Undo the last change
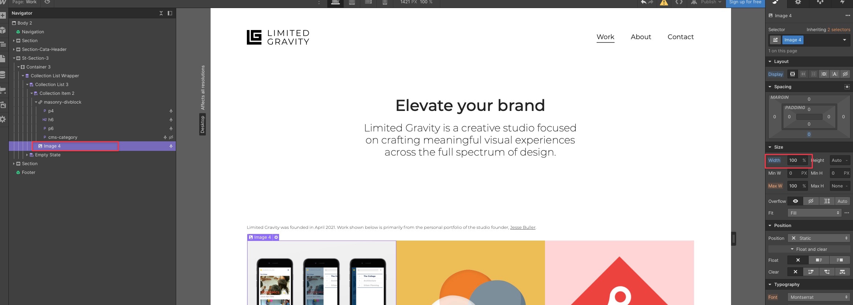The image size is (853, 305). [x=643, y=3]
